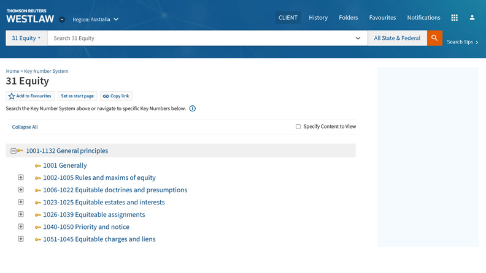Collapse the 1001-1132 General principles node
Image resolution: width=486 pixels, height=273 pixels.
[x=13, y=151]
